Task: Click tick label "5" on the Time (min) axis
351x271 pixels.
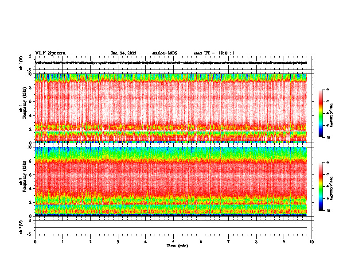Action: [173, 242]
